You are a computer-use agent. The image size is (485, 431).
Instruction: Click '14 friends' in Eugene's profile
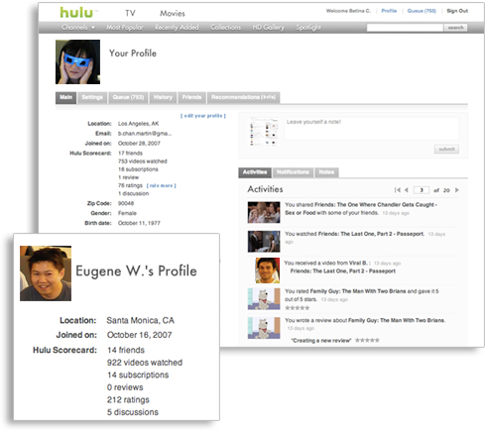(x=126, y=350)
